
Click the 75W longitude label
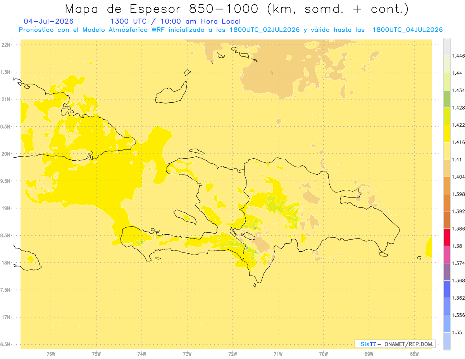point(96,354)
